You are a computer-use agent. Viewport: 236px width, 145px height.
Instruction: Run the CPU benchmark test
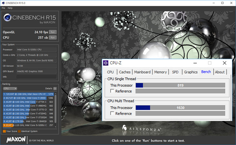53,38
